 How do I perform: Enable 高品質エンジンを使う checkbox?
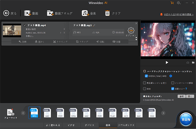tap(145, 83)
